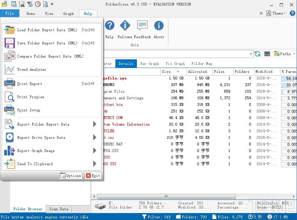Click the Options button in File menu
This screenshot has width=297, height=220.
point(71,176)
